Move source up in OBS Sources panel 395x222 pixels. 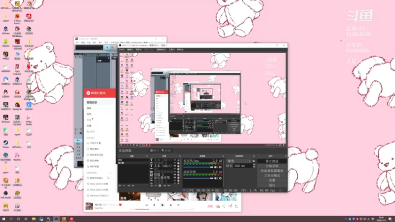point(165,186)
